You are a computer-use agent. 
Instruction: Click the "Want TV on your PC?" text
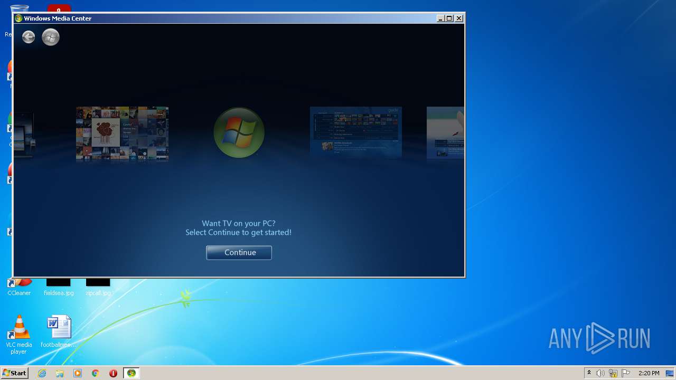click(x=239, y=224)
